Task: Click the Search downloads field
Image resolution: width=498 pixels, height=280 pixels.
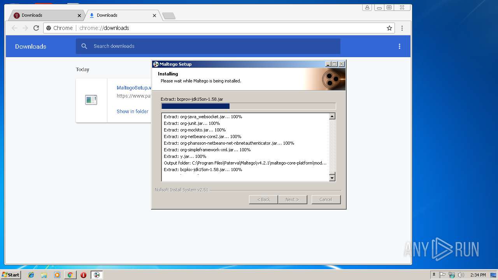Action: pyautogui.click(x=208, y=46)
